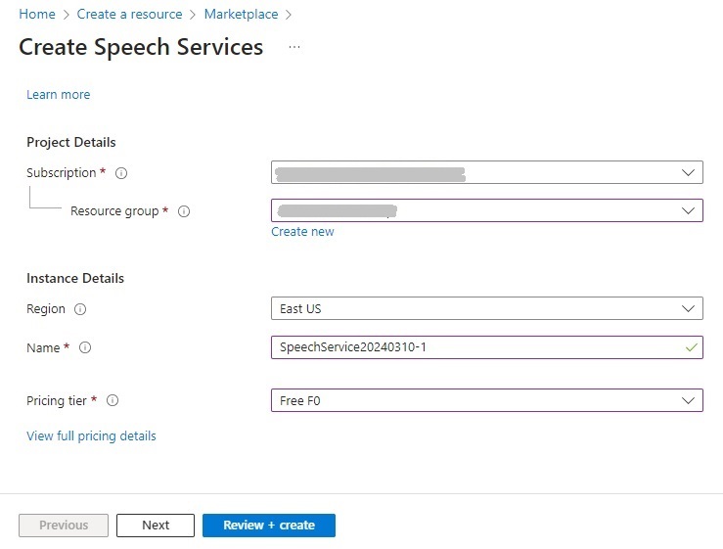
Task: Expand the Subscription dropdown
Action: (486, 173)
